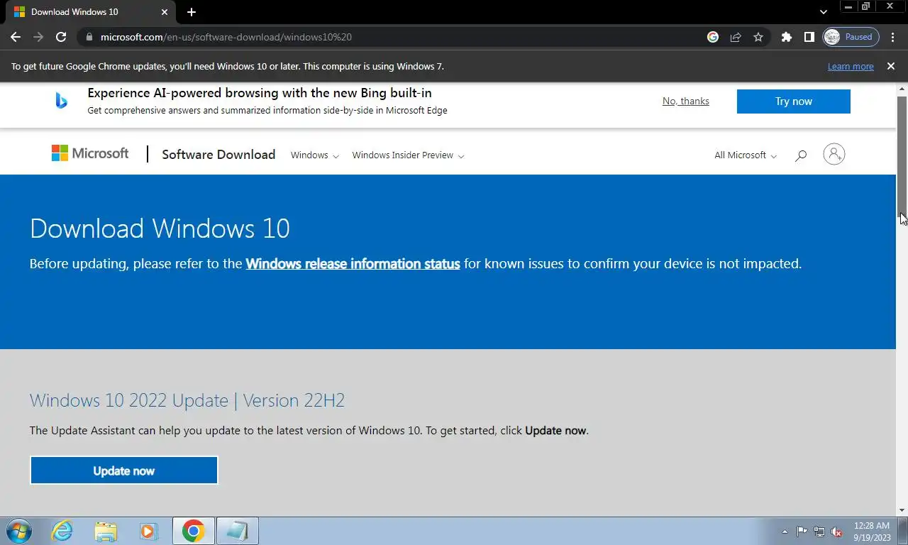Open the Paused profile button
Image resolution: width=908 pixels, height=545 pixels.
click(851, 37)
